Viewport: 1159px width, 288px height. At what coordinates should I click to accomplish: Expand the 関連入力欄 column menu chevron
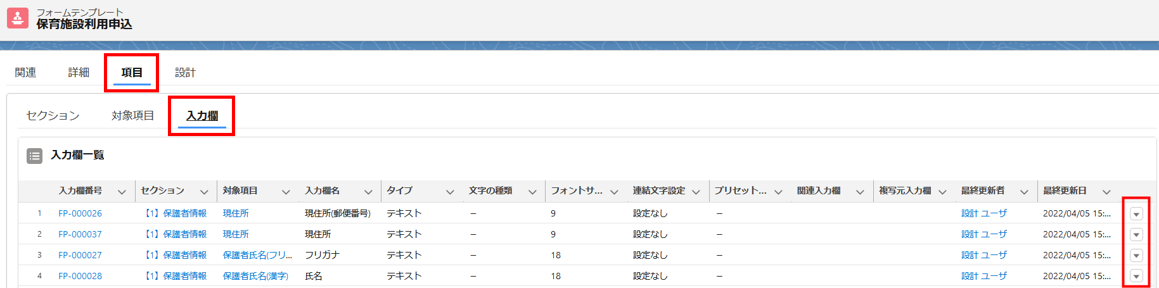[860, 192]
